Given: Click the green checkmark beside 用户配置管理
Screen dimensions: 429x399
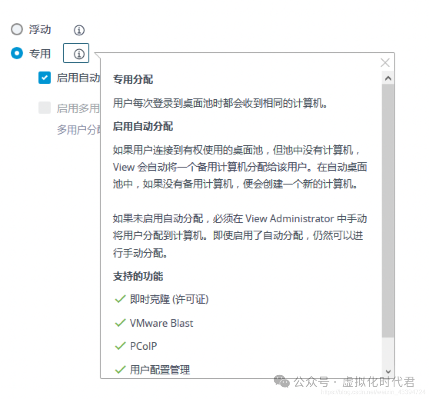Looking at the screenshot, I should coord(120,370).
